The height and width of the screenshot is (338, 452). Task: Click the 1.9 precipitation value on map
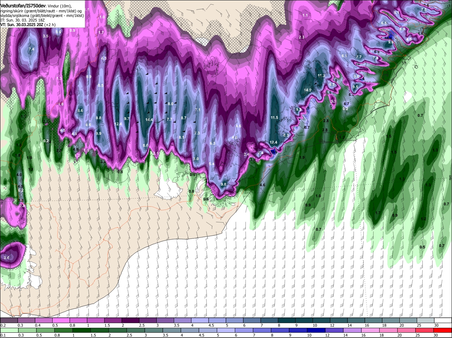(302, 157)
